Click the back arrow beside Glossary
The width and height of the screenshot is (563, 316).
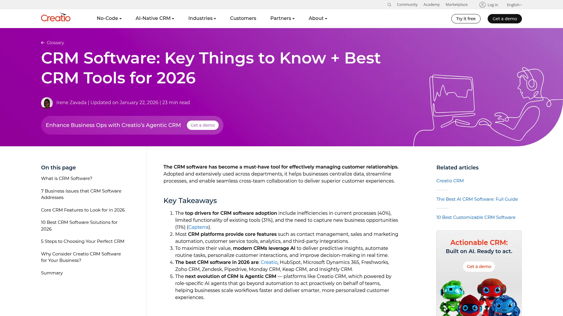tap(43, 43)
